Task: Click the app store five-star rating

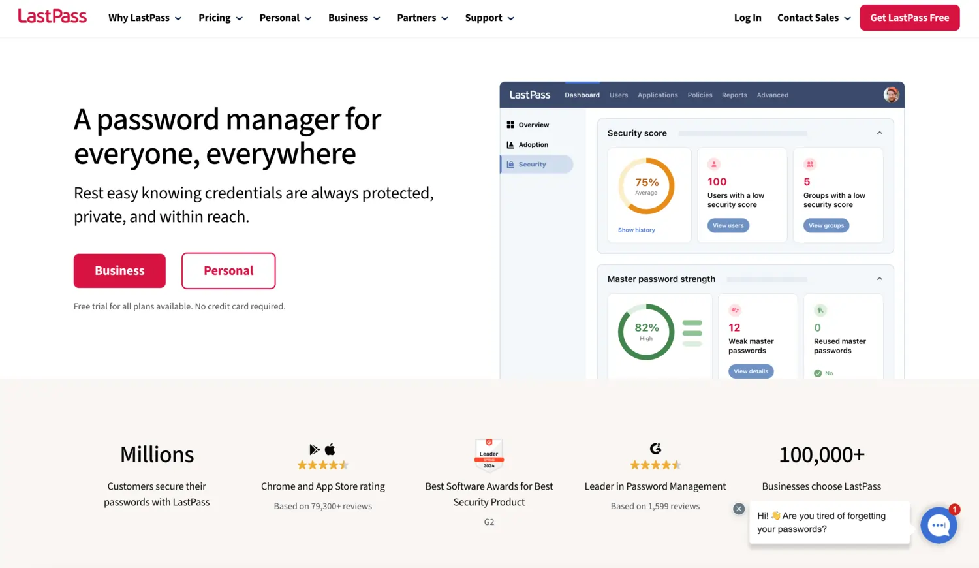Action: [323, 465]
